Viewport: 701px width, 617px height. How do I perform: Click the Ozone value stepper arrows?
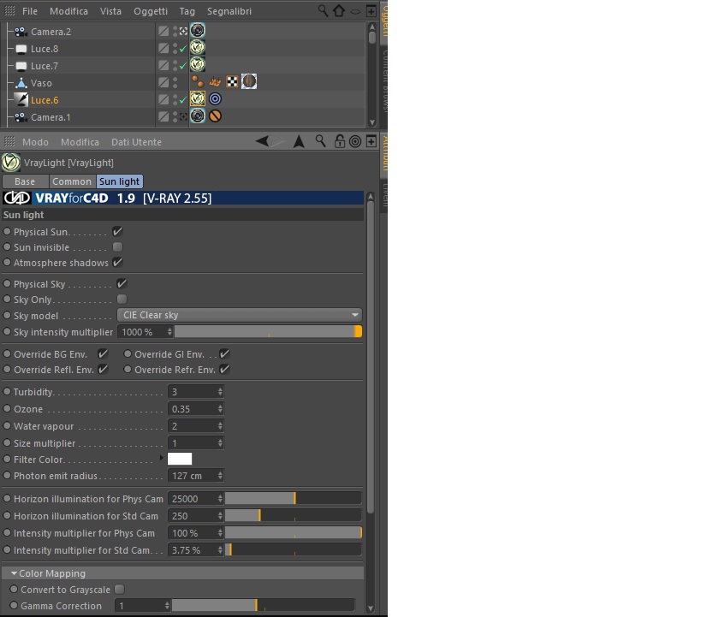tap(220, 409)
